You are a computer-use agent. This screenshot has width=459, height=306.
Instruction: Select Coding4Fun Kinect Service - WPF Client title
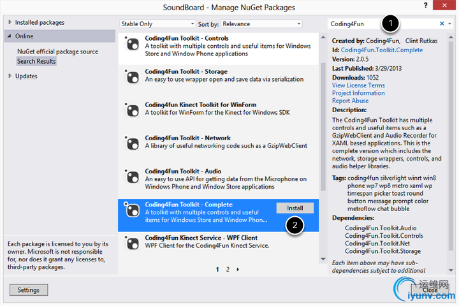(x=201, y=238)
